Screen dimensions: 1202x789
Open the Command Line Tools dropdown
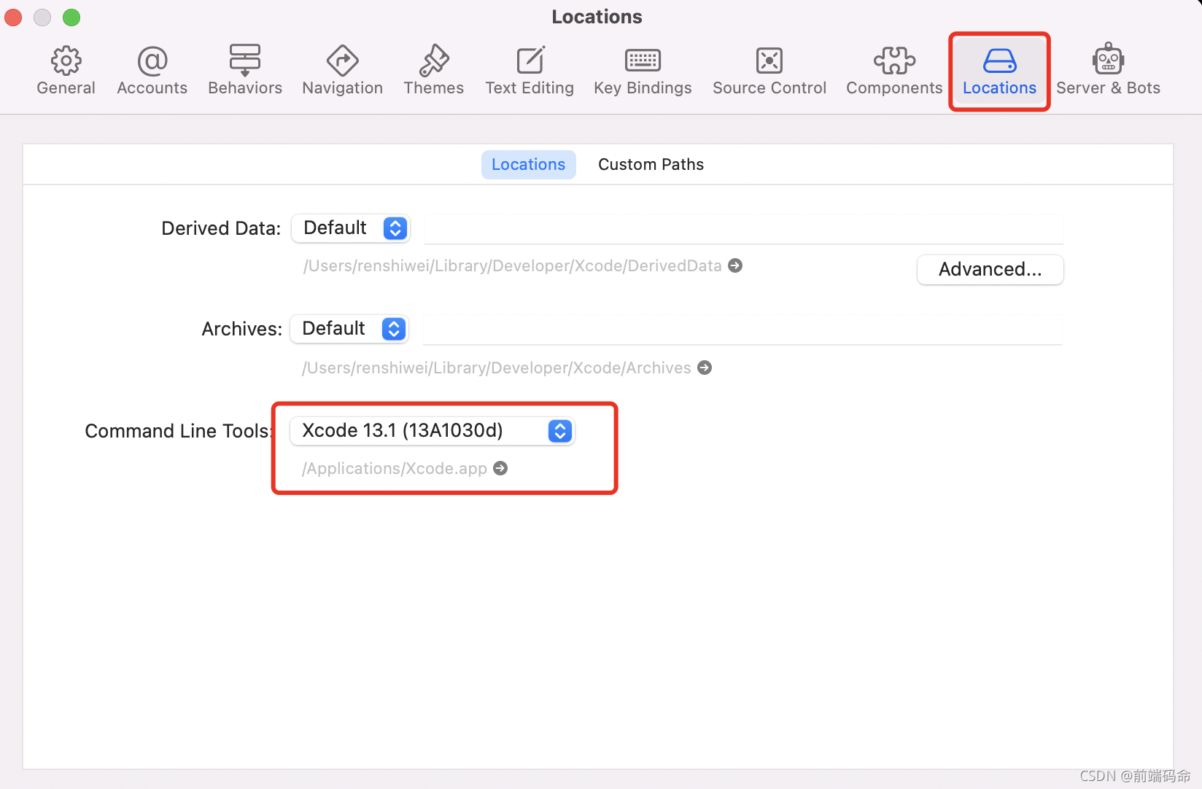coord(433,431)
